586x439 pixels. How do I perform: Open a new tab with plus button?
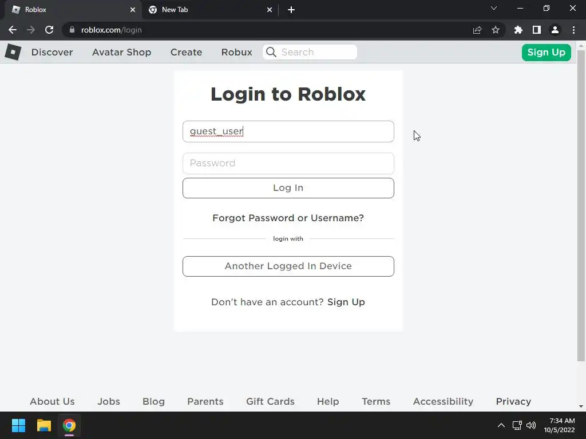tap(291, 10)
